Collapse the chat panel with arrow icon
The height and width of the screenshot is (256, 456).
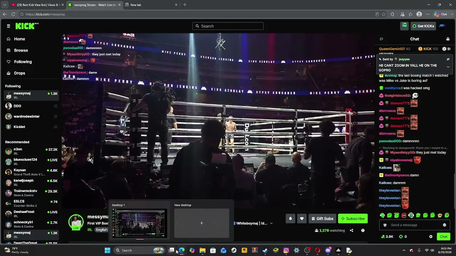pos(381,39)
